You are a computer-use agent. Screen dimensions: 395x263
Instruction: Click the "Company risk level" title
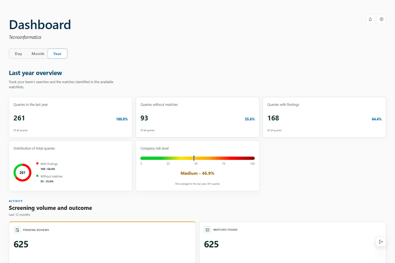[x=154, y=148]
